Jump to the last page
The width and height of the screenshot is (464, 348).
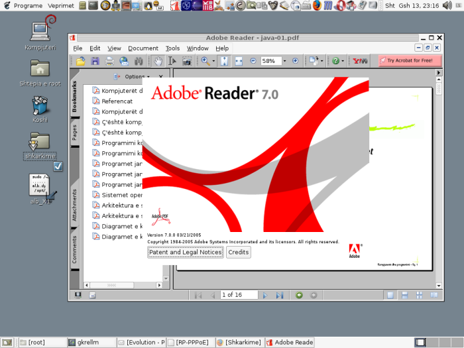coord(279,295)
